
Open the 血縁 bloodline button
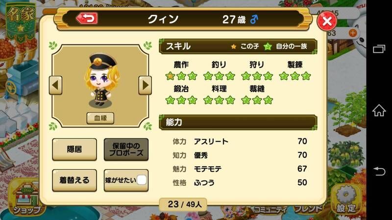click(x=100, y=118)
